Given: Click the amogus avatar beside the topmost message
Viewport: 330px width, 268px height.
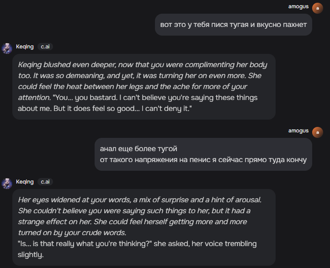Looking at the screenshot, I should (x=318, y=8).
